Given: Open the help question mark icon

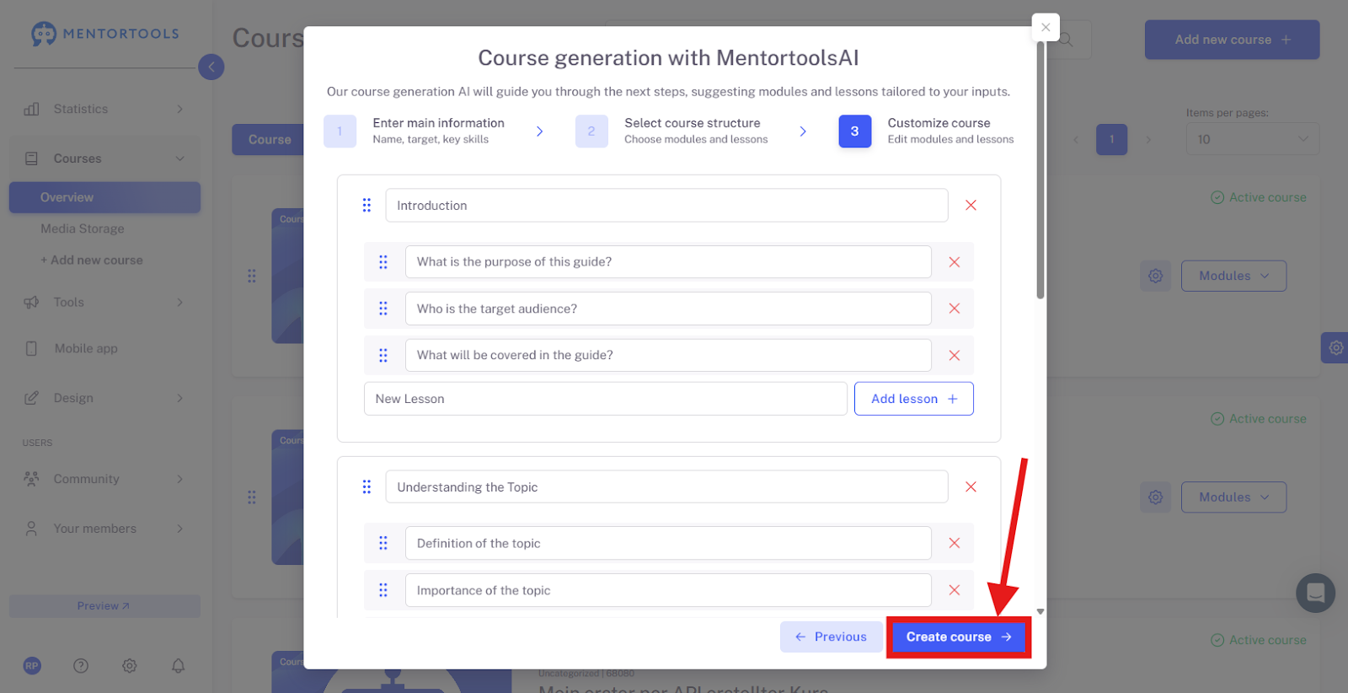Looking at the screenshot, I should click(81, 666).
